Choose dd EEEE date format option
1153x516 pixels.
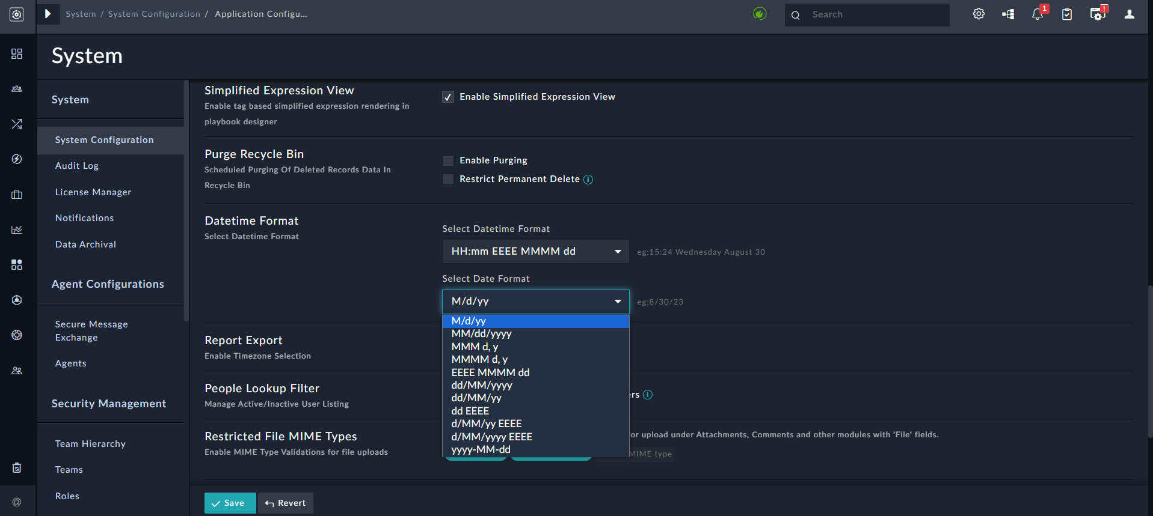click(535, 411)
